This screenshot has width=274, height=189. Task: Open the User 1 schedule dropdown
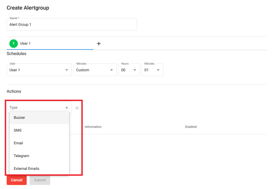39,70
